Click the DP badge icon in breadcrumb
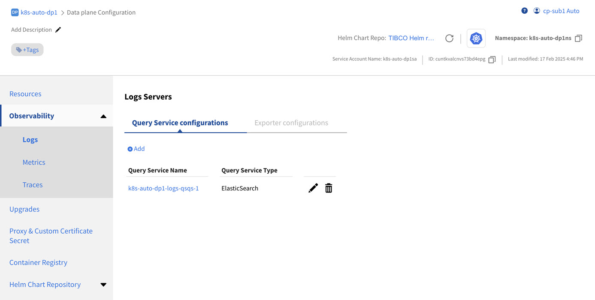The image size is (595, 300). [x=15, y=12]
